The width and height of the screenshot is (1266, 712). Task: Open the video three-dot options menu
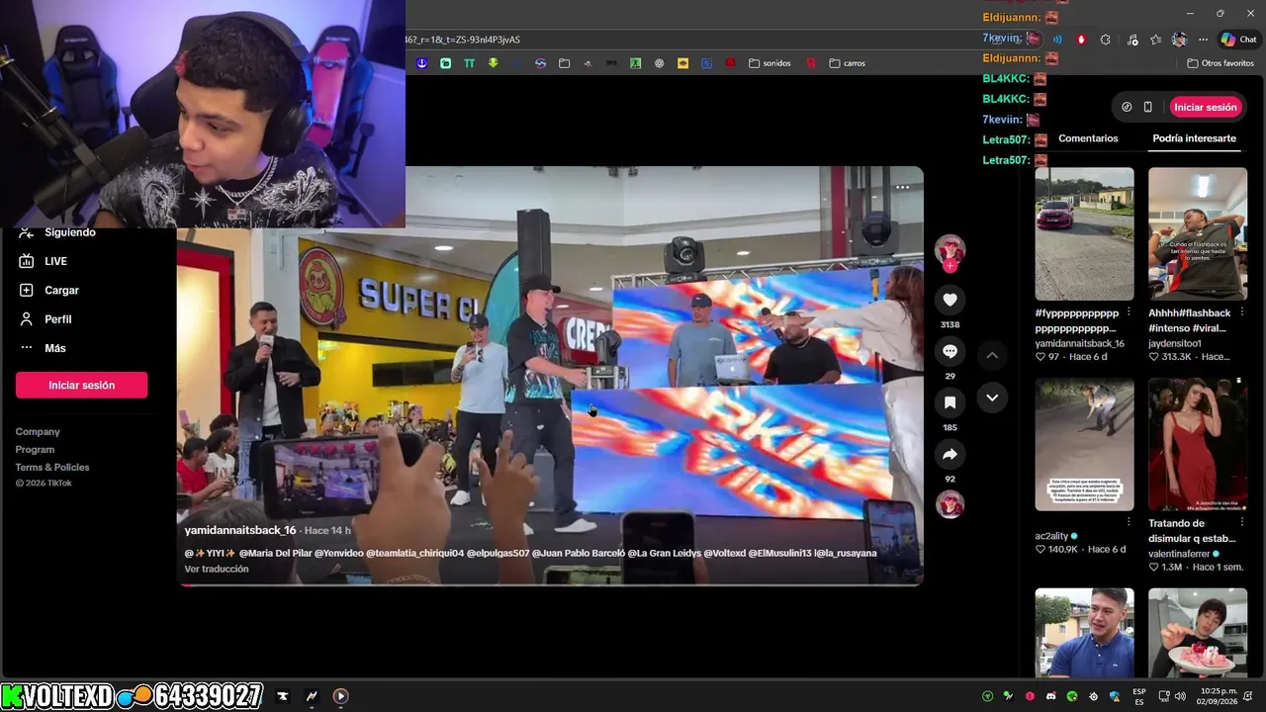pos(902,186)
